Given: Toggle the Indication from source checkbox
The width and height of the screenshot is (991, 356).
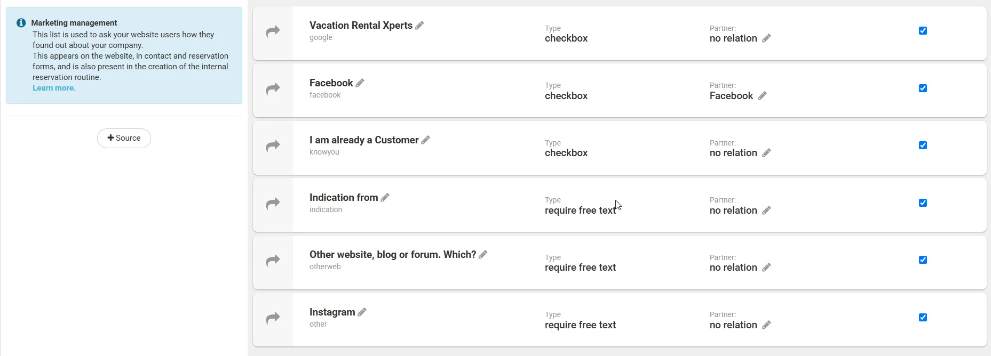Looking at the screenshot, I should click(923, 203).
